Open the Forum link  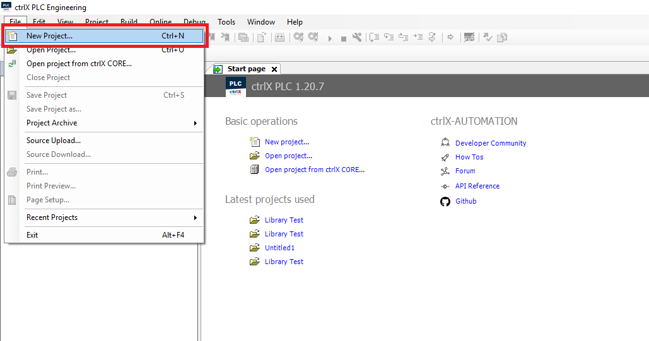[x=465, y=171]
